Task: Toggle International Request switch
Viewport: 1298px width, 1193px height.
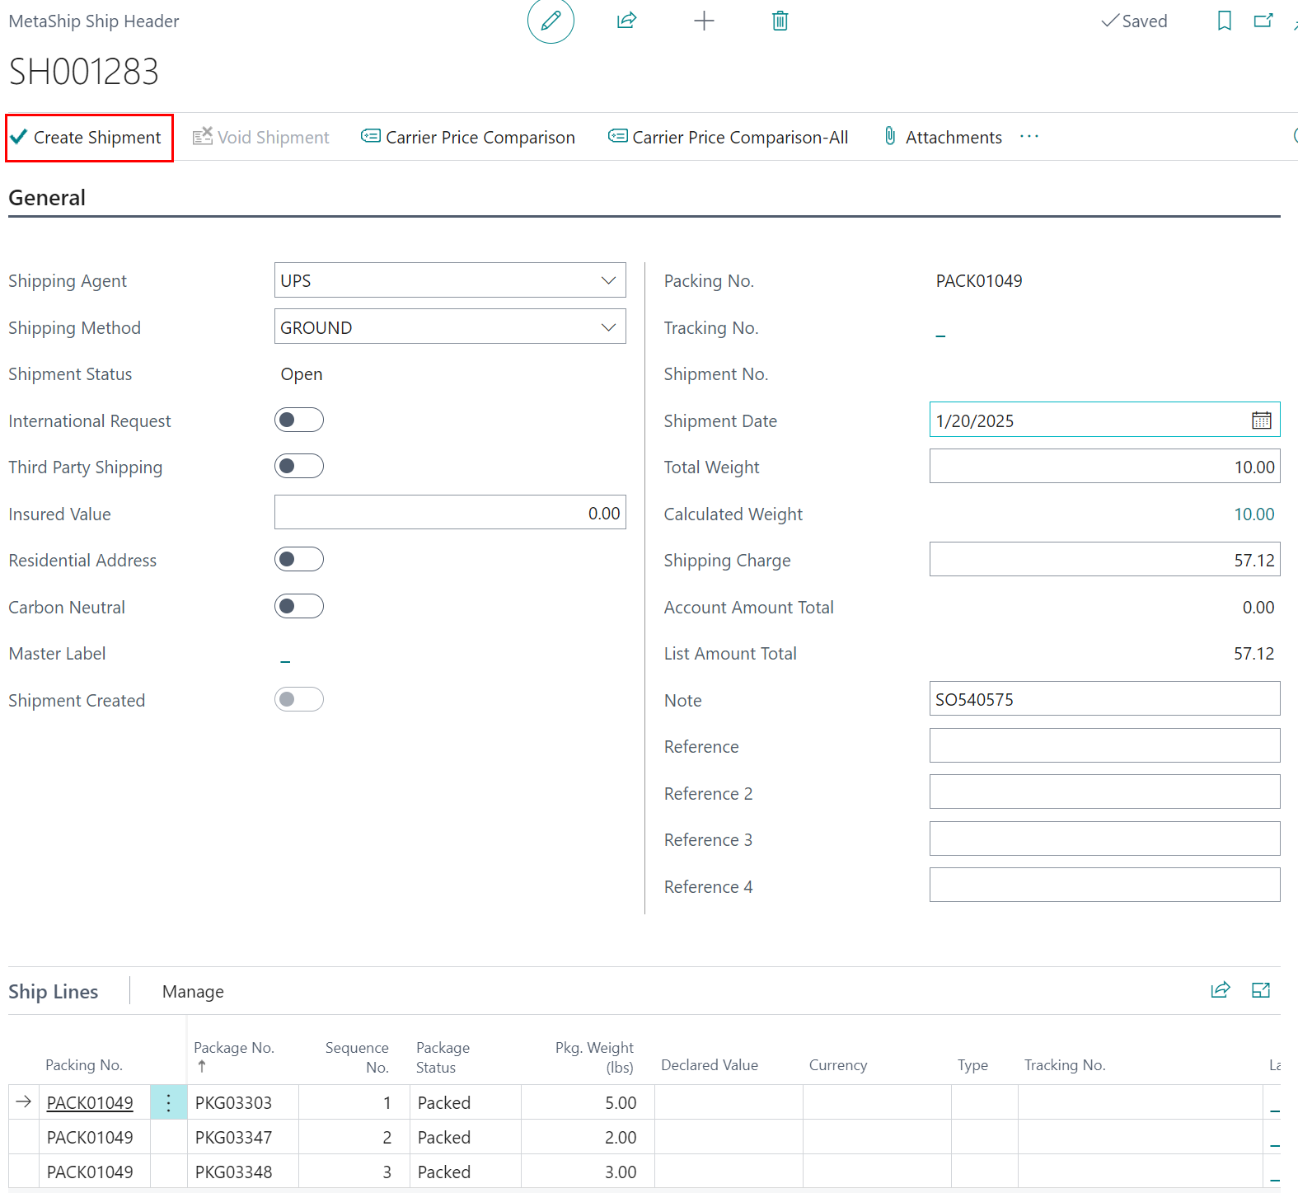Action: tap(299, 420)
